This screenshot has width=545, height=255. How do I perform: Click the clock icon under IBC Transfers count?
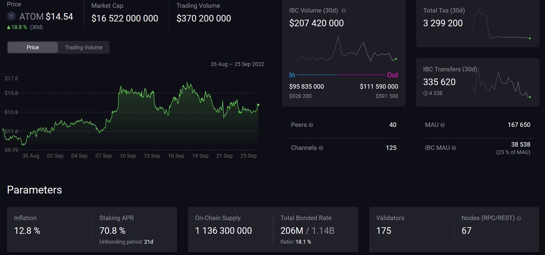pyautogui.click(x=425, y=93)
